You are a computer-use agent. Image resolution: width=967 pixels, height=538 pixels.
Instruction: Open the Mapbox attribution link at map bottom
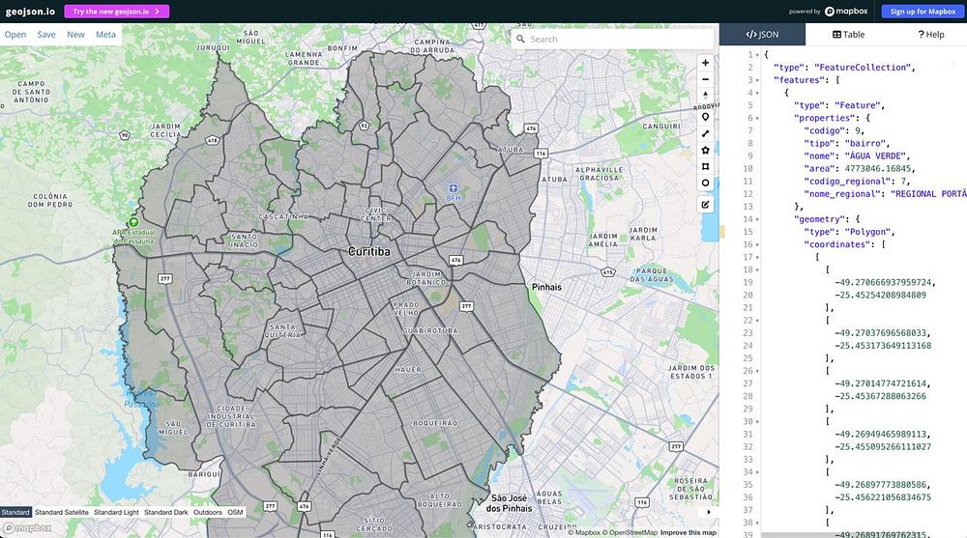point(584,532)
